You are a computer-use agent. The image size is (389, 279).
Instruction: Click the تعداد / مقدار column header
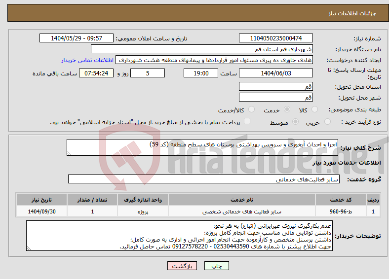tap(92, 200)
